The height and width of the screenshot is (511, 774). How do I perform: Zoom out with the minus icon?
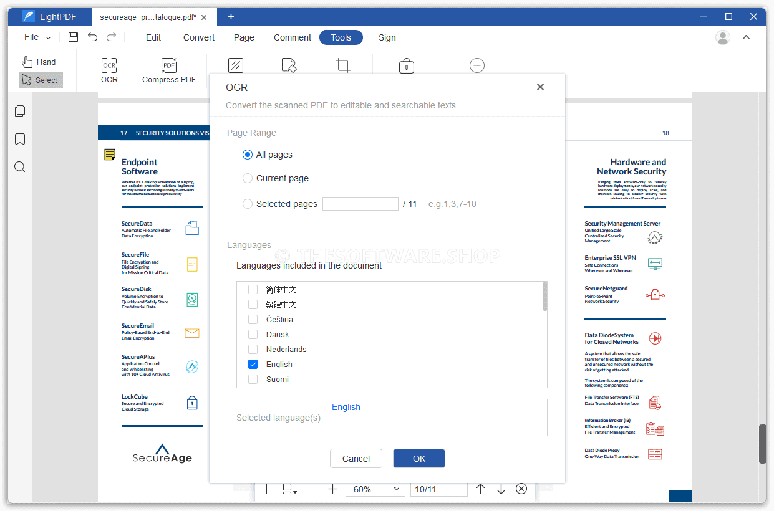[x=312, y=489]
